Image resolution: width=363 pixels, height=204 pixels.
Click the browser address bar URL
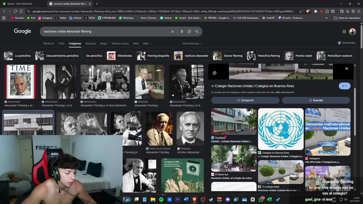(164, 11)
